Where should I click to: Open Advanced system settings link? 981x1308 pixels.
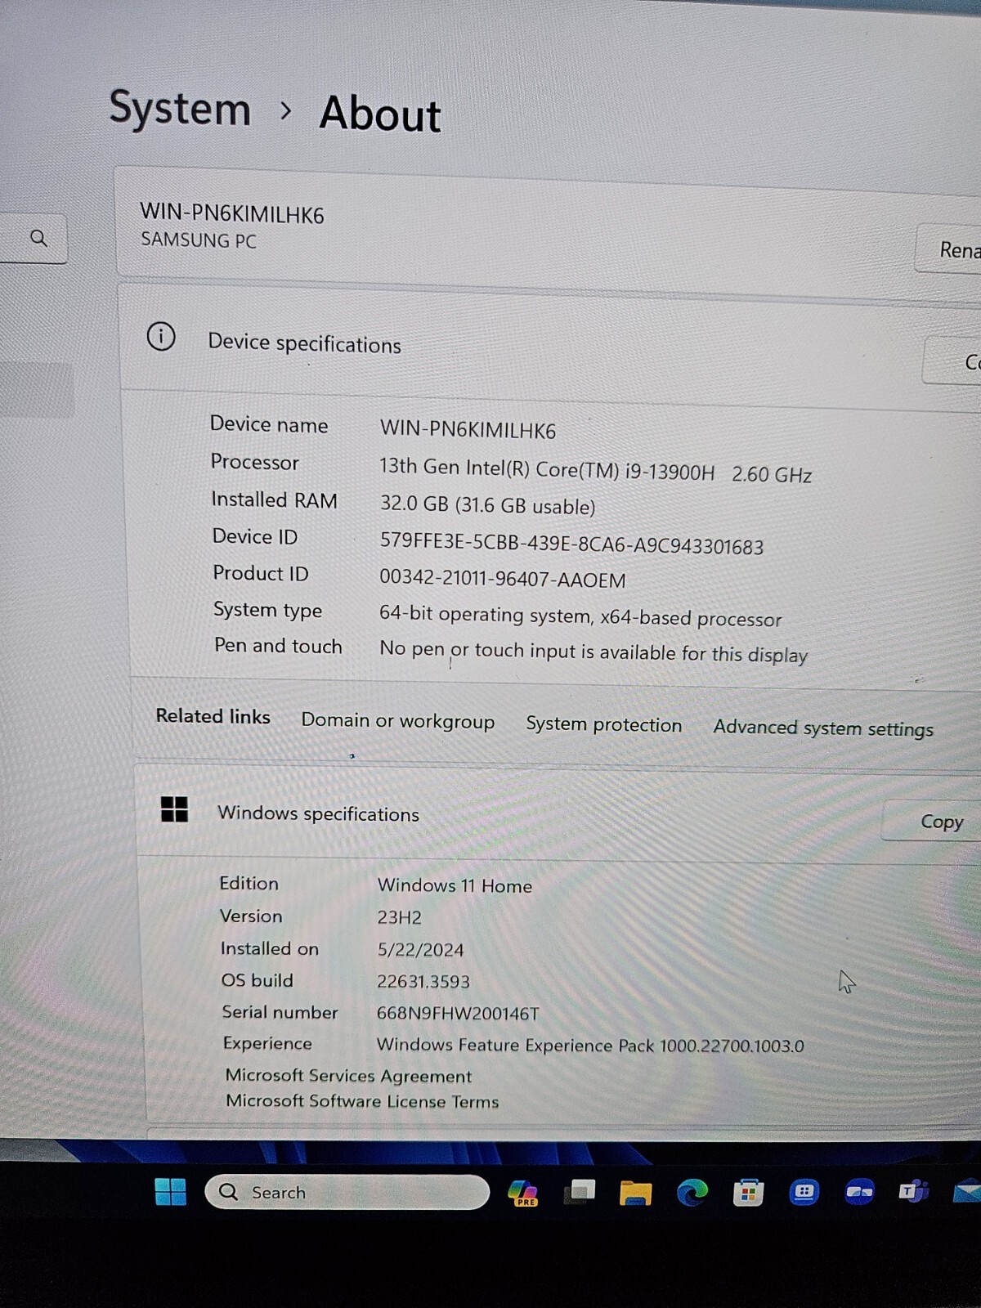click(x=823, y=728)
